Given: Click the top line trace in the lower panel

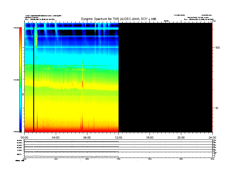Looking at the screenshot, I should [x=72, y=142].
